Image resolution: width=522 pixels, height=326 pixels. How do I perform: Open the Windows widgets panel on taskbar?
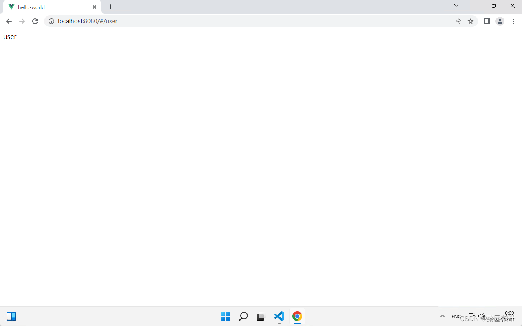(x=11, y=316)
